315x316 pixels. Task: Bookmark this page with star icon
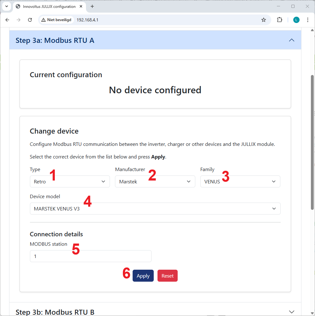coord(264,20)
